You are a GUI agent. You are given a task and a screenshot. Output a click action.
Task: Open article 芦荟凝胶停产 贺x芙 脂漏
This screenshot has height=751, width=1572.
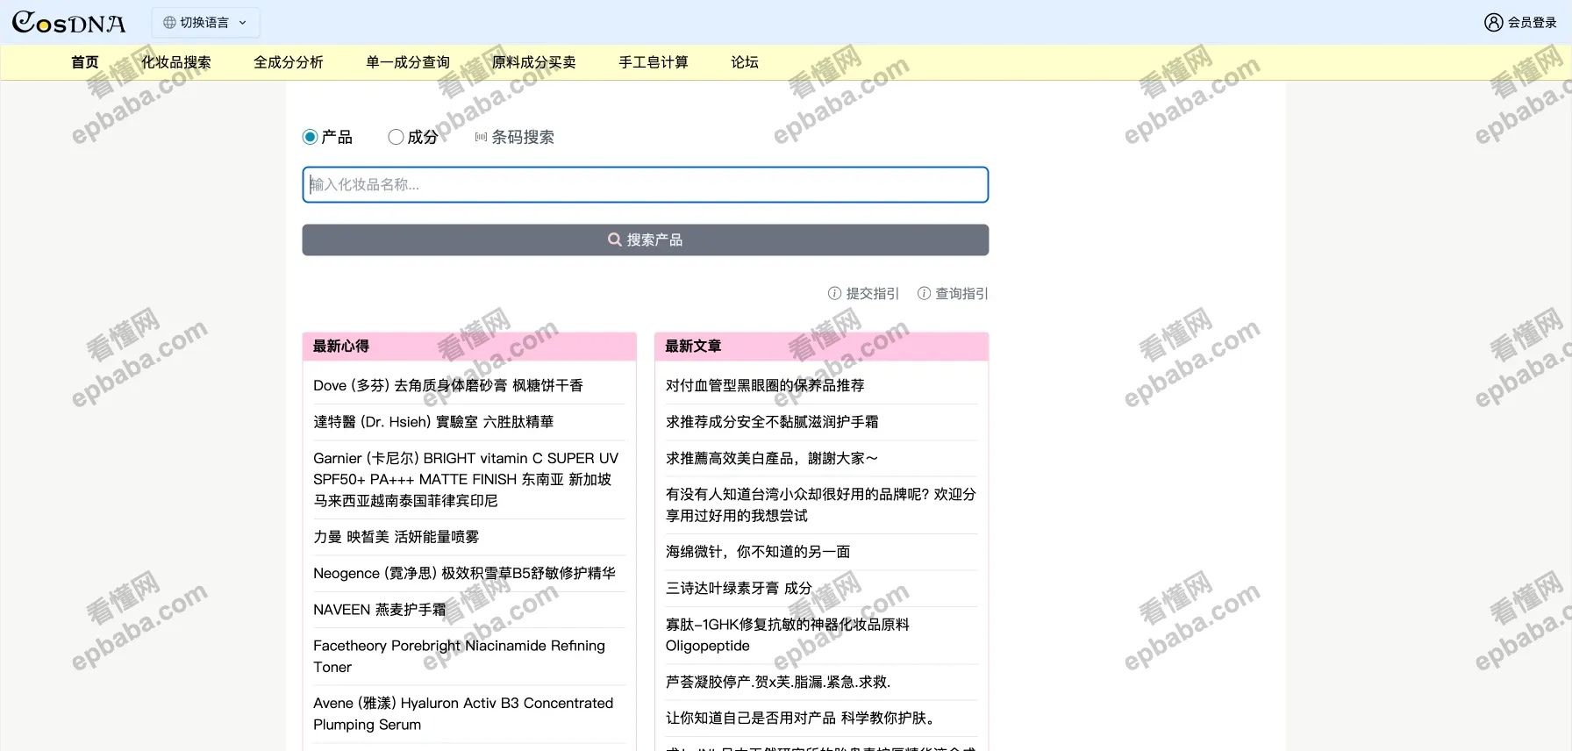pyautogui.click(x=778, y=683)
